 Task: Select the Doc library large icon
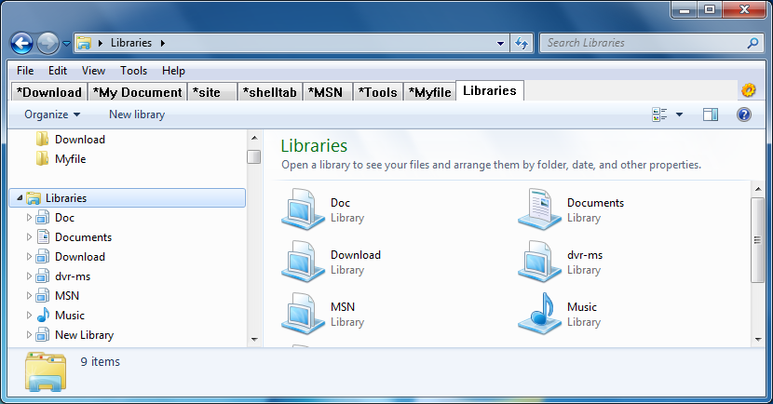(304, 209)
